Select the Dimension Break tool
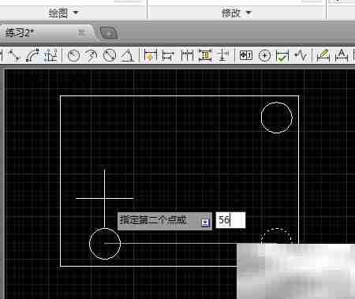The image size is (355, 299). (x=222, y=55)
